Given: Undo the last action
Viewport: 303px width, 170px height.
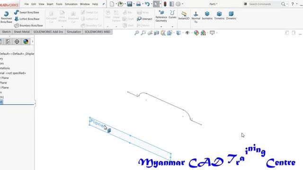Looking at the screenshot, I should click(x=147, y=4).
